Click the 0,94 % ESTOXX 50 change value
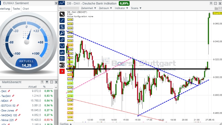Image resolution: width=222 pixels, height=125 pixels. click(x=48, y=105)
